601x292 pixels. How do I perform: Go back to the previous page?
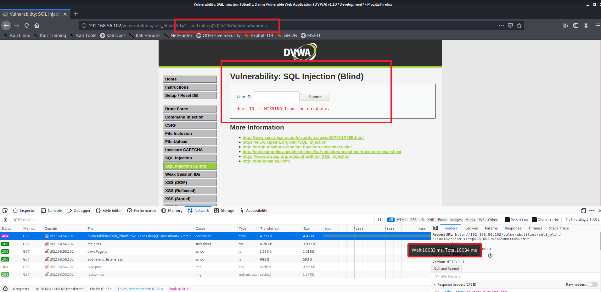pos(6,25)
